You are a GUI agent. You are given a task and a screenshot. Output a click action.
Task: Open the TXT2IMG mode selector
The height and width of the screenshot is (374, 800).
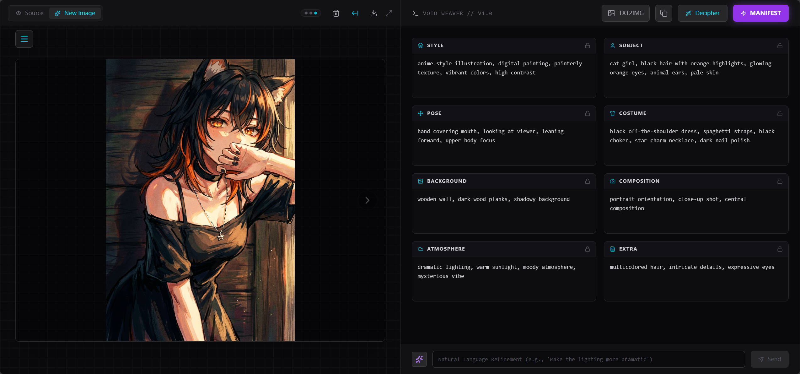point(626,13)
